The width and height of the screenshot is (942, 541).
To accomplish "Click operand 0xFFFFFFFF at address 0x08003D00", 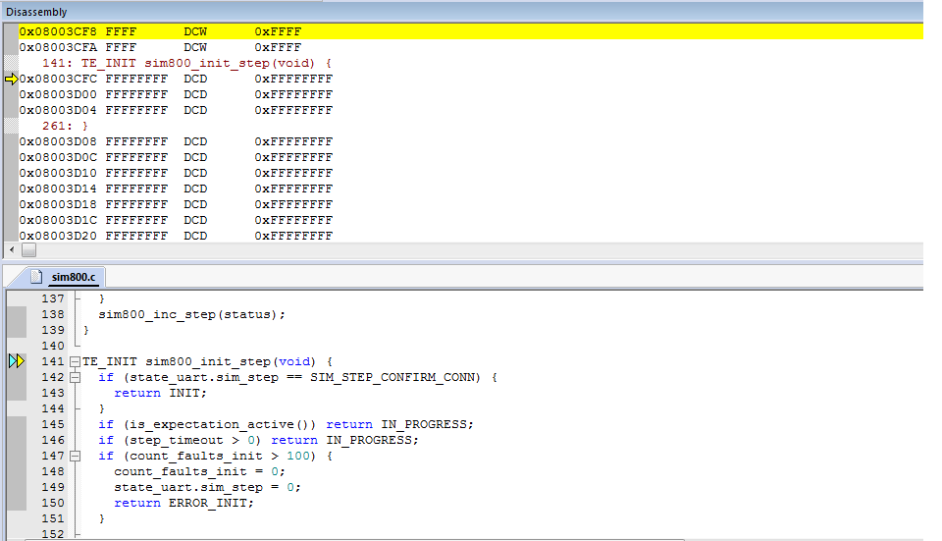I will 293,94.
